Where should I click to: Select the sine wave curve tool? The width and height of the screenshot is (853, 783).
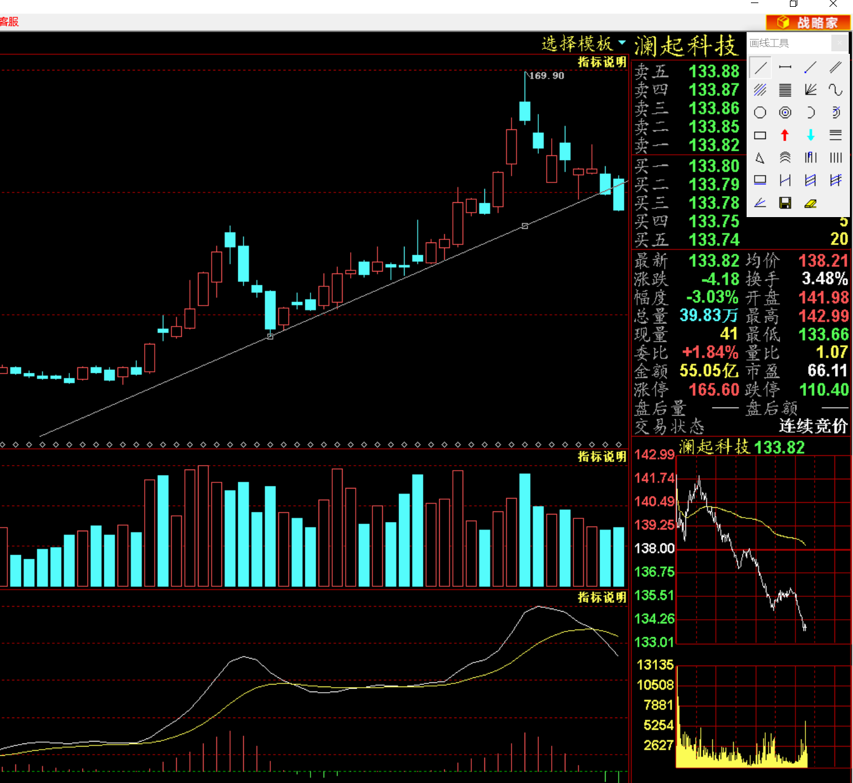coord(836,90)
